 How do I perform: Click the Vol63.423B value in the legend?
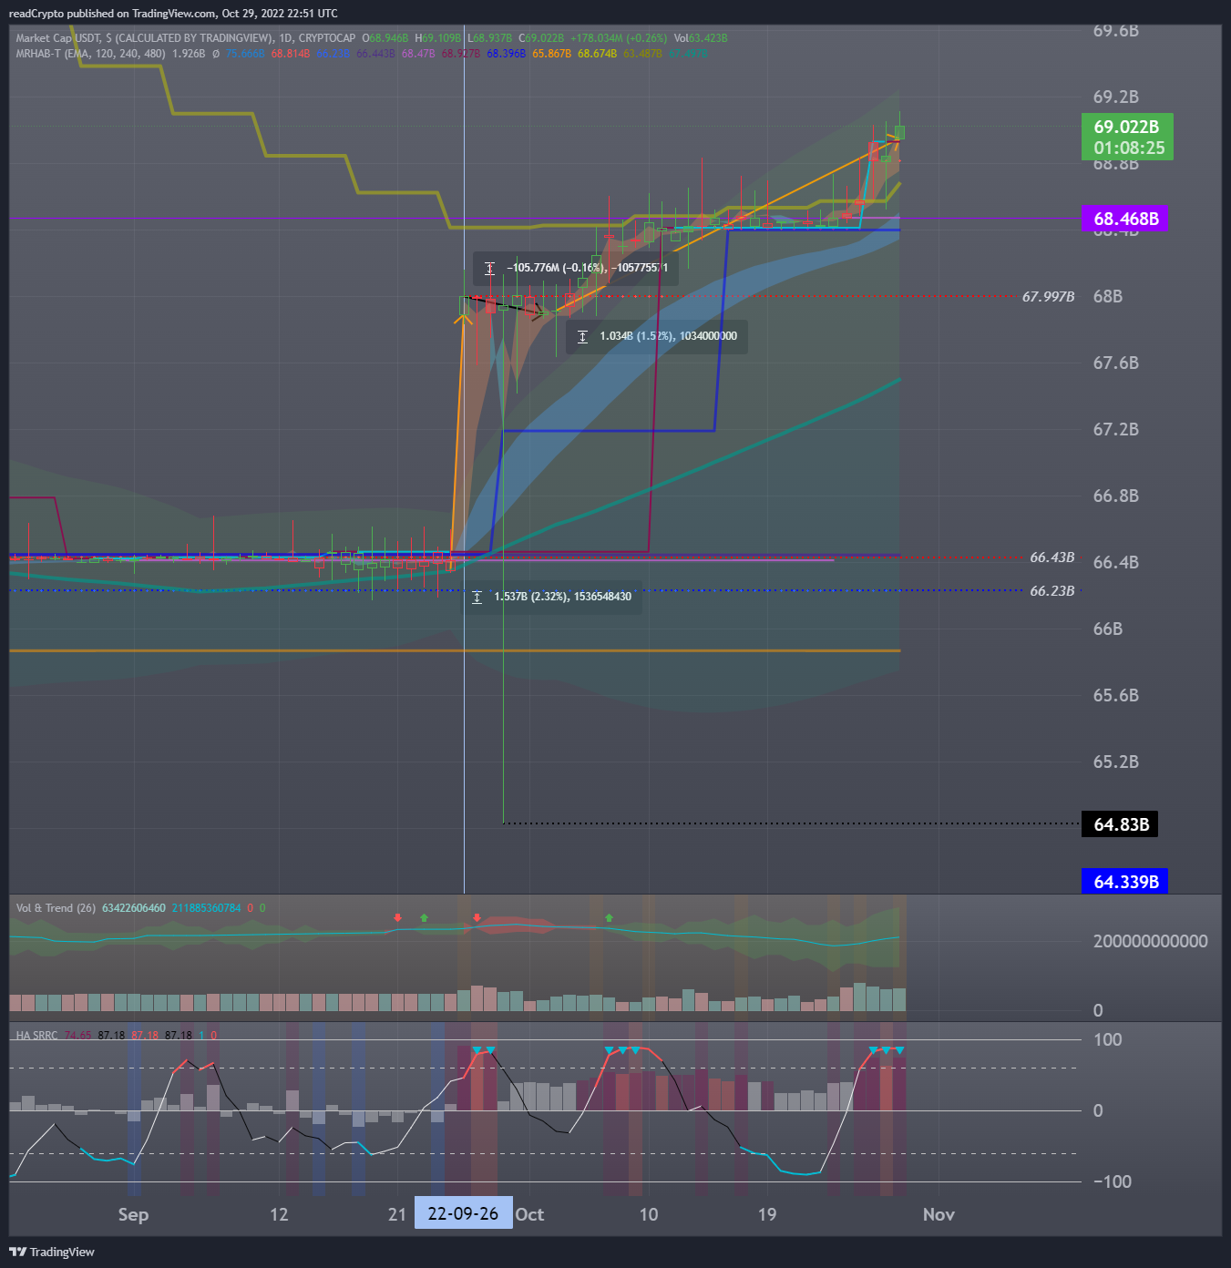click(x=701, y=38)
